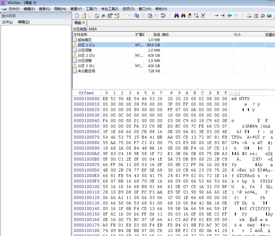Select the 分区 1 (C:) partition row
275x236 pixels.
174,45
